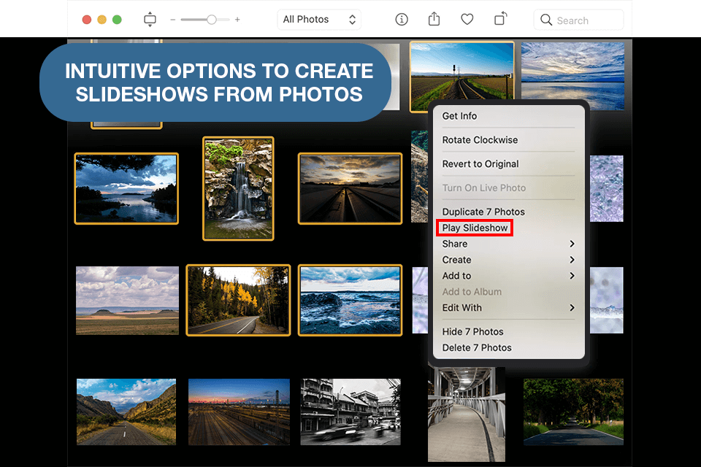Select the rail yard at twilight thumbnail
The width and height of the screenshot is (701, 467).
(x=239, y=412)
